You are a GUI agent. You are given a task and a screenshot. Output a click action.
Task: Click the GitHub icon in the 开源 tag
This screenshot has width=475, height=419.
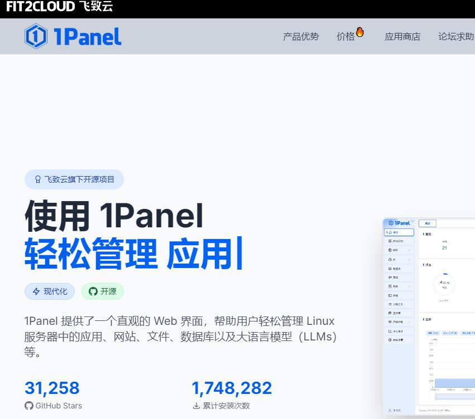pos(93,291)
